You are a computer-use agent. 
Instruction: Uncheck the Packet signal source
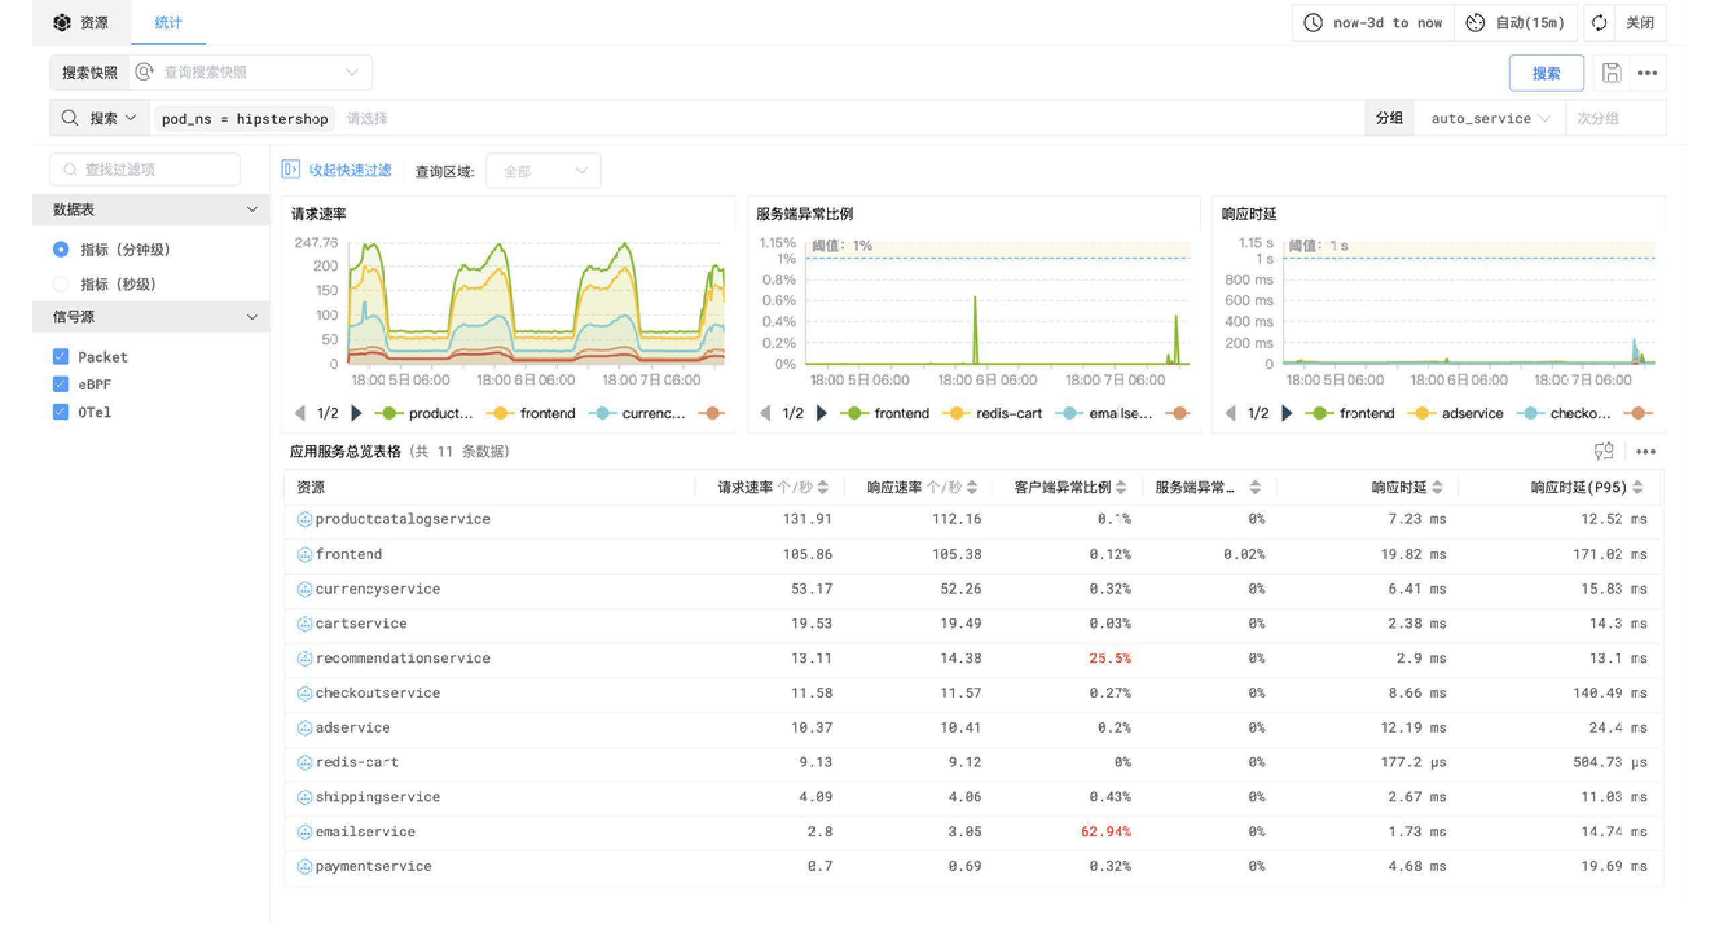(60, 357)
